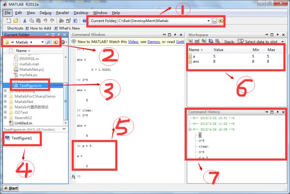Open the Parallel menu
This screenshot has width=290, height=194.
point(62,13)
